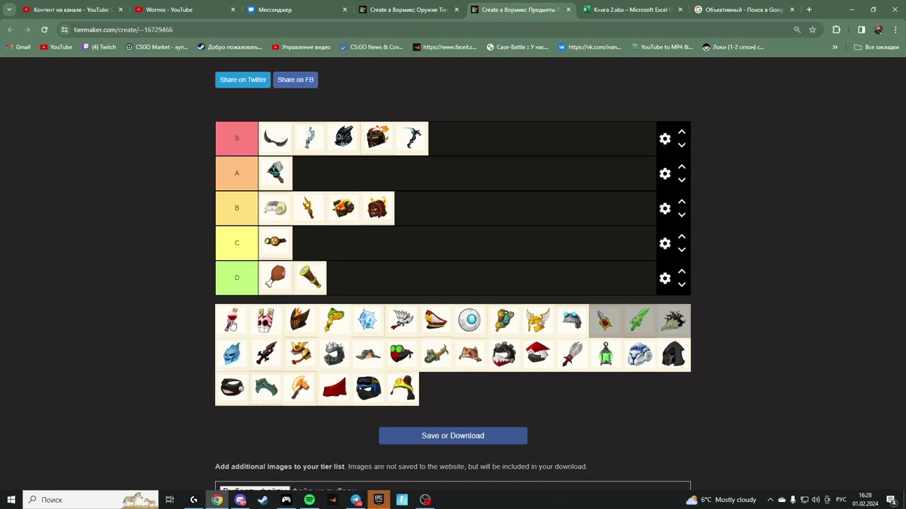Move tier C row up
906x509 pixels.
pos(682,236)
